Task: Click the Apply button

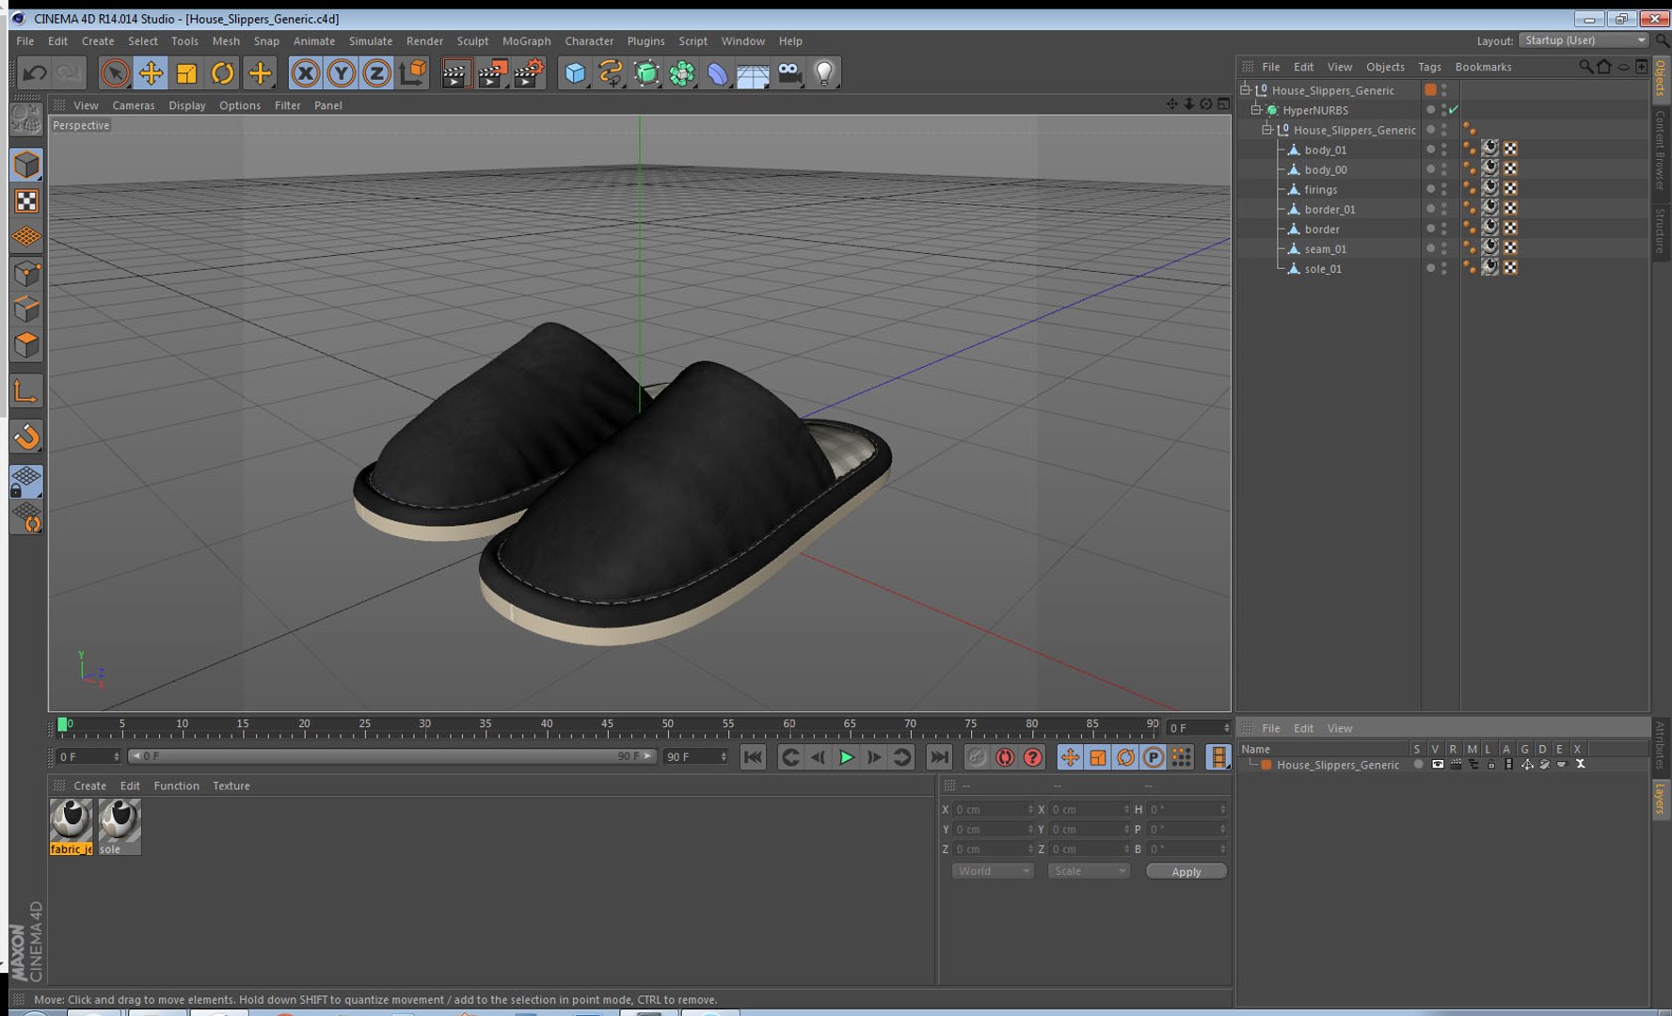Action: (1186, 871)
